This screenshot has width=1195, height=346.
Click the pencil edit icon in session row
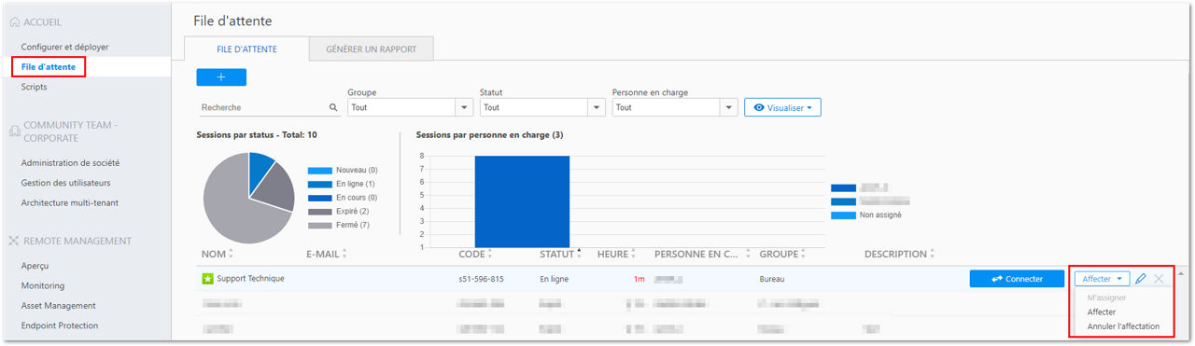(1141, 279)
